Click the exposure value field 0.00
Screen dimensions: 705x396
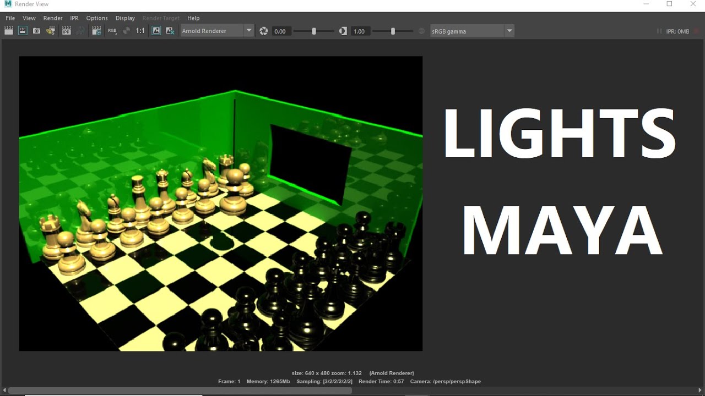coord(282,31)
